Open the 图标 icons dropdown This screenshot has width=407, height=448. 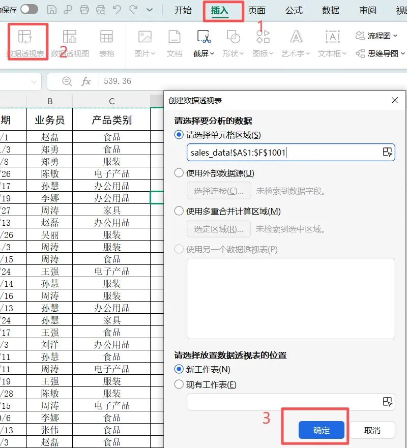point(263,43)
